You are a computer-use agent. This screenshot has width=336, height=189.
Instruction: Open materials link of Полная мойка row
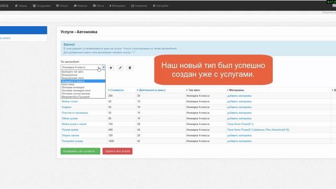(x=258, y=130)
